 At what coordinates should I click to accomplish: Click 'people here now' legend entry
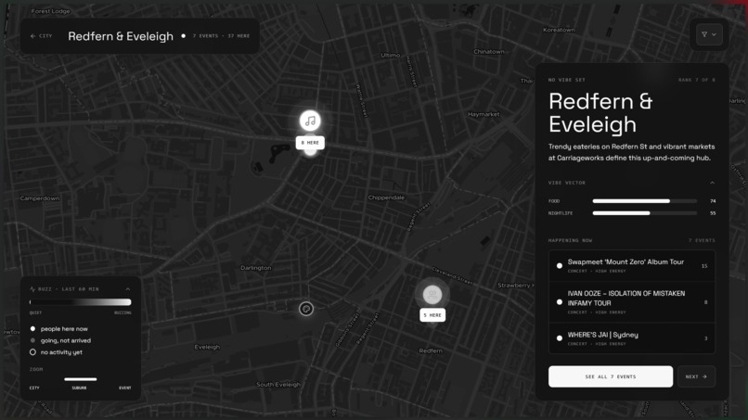[59, 329]
